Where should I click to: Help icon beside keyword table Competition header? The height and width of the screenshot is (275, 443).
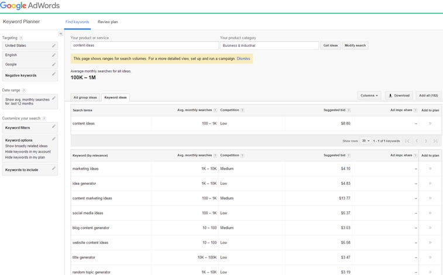(242, 155)
